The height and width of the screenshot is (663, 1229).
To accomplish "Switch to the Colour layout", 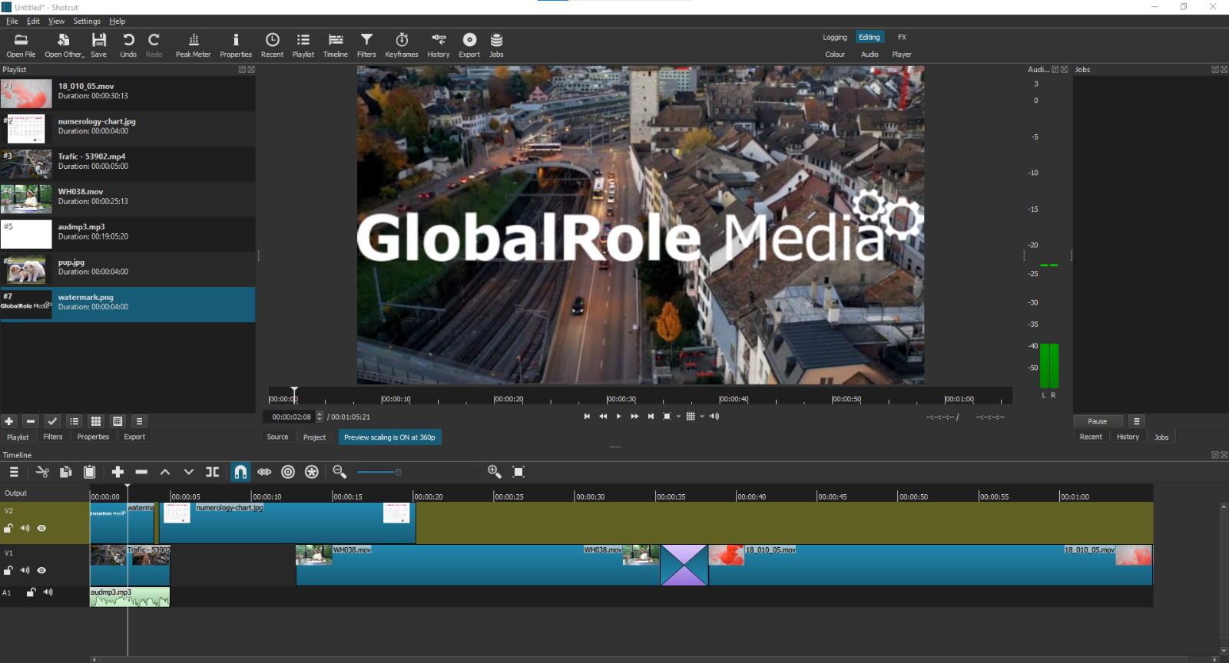I will click(835, 54).
